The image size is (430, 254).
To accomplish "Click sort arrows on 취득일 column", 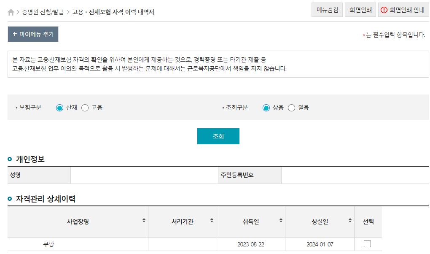I will (x=281, y=220).
